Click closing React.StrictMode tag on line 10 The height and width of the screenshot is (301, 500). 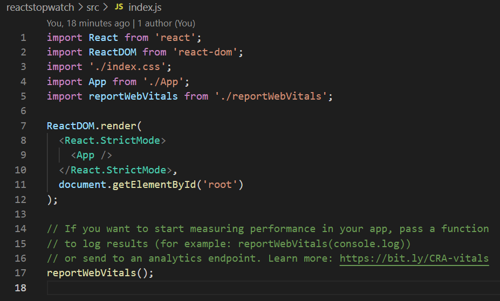click(x=115, y=170)
